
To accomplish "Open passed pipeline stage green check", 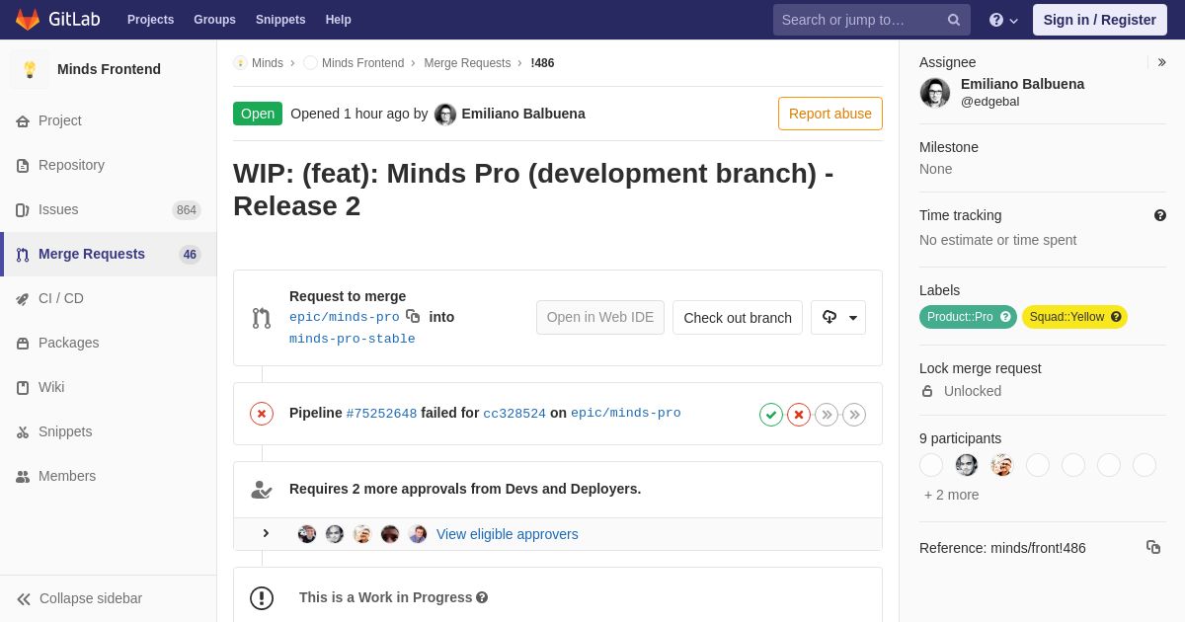I will pos(771,415).
